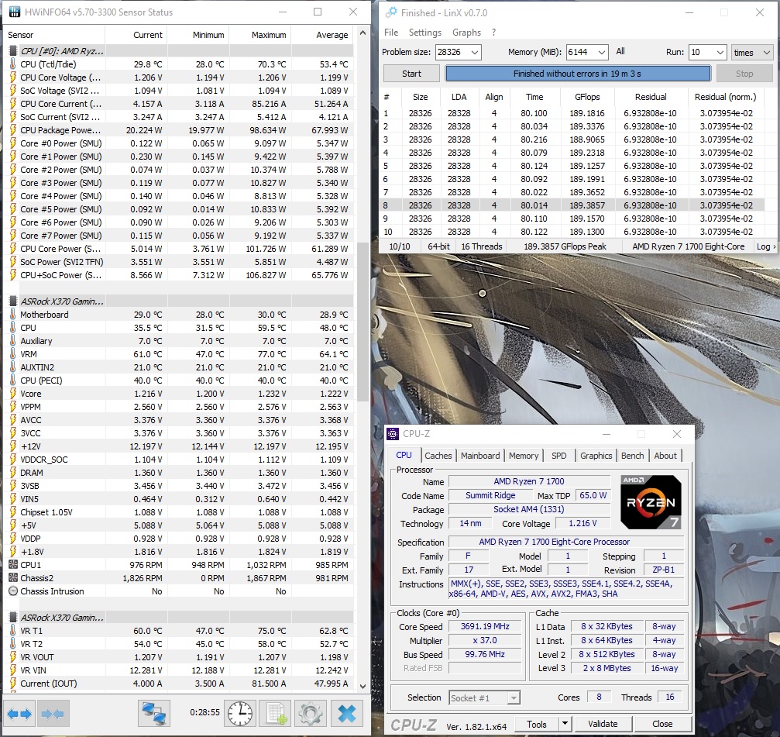Open the Run count dropdown in LinX
780x737 pixels.
click(720, 52)
